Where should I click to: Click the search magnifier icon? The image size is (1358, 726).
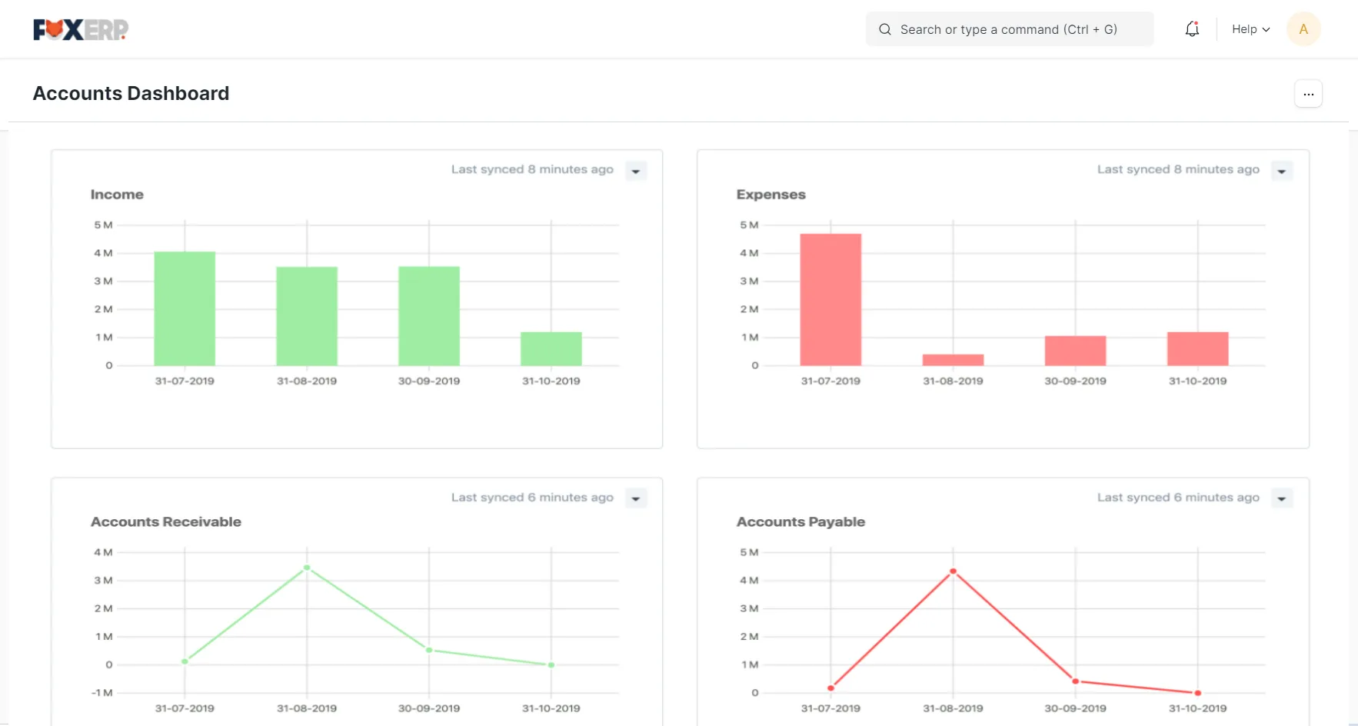885,29
